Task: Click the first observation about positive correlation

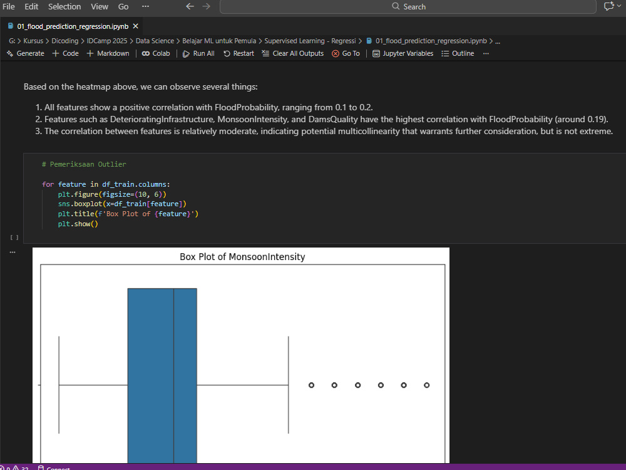Action: (208, 107)
